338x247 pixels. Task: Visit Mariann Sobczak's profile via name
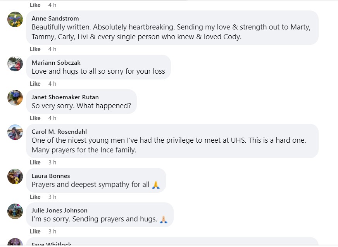click(x=56, y=63)
